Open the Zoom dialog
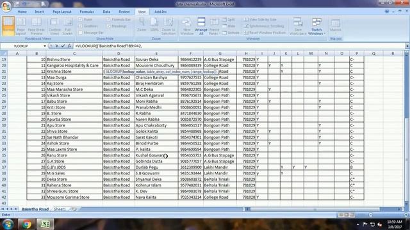This screenshot has width=410, height=230. point(142,26)
